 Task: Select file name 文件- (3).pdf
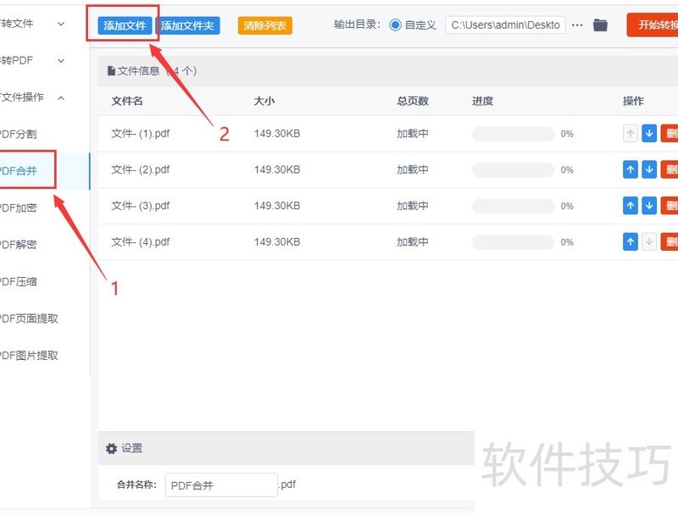(141, 206)
